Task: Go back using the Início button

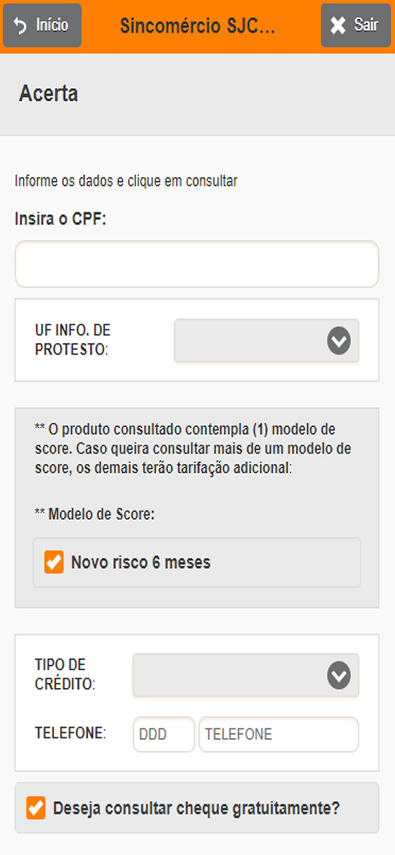Action: (42, 25)
